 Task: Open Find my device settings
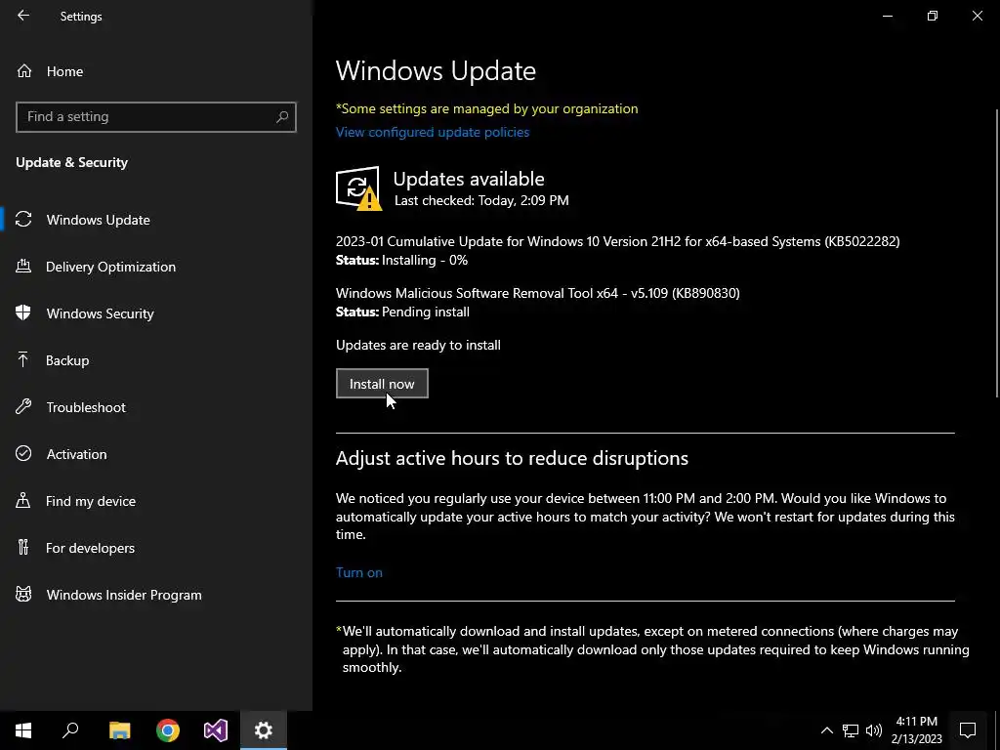156,501
